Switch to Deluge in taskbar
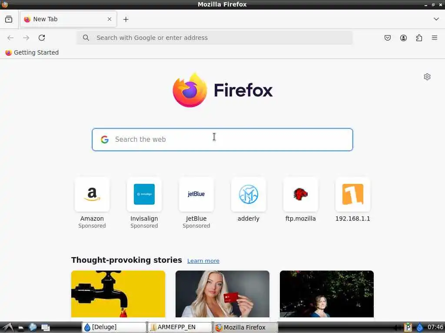 tap(114, 327)
